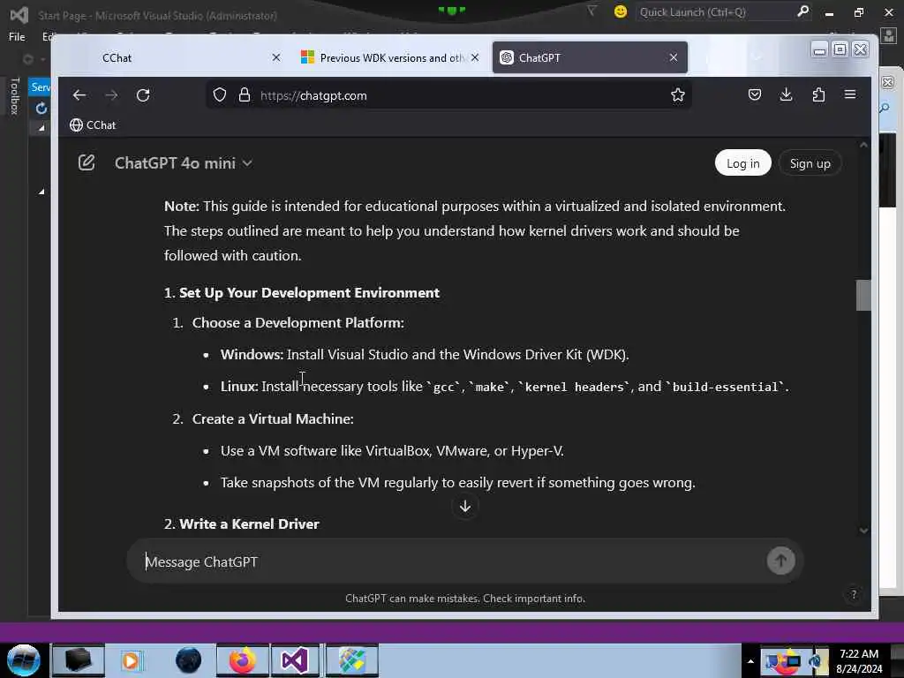
Task: Jump to bottom of conversation arrow
Action: click(x=465, y=506)
